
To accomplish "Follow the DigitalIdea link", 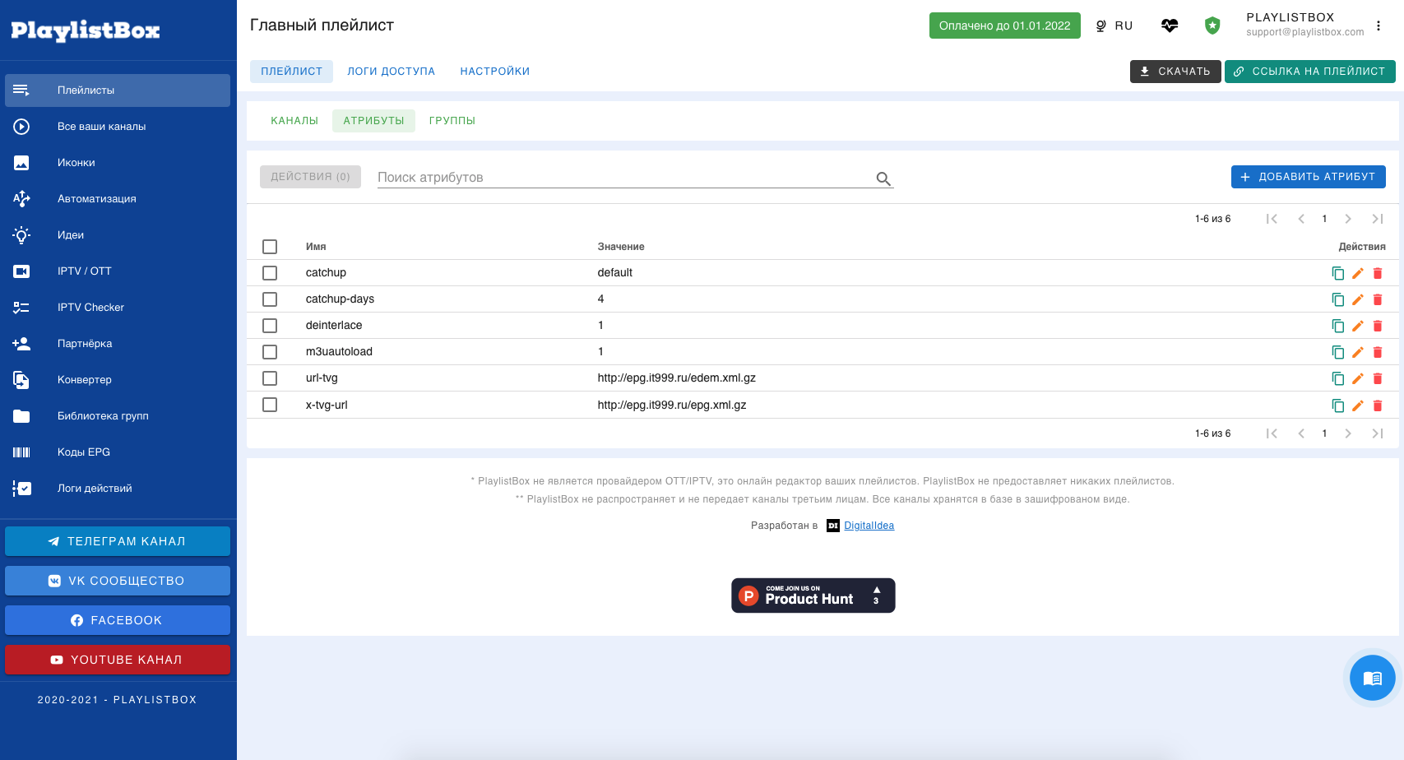I will tap(869, 526).
